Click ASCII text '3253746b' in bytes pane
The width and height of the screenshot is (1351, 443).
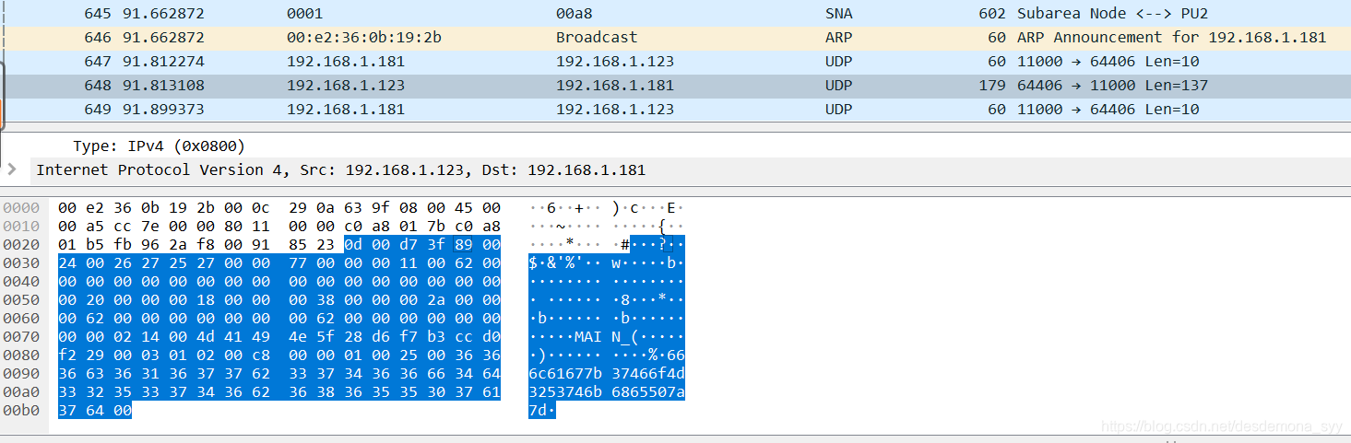pos(565,392)
